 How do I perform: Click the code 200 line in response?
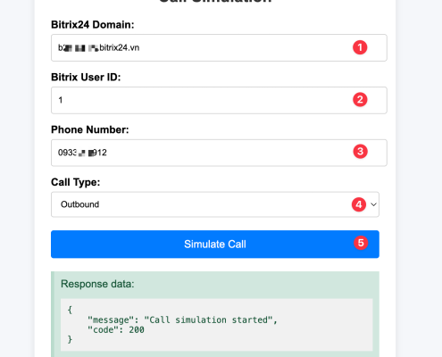(116, 329)
